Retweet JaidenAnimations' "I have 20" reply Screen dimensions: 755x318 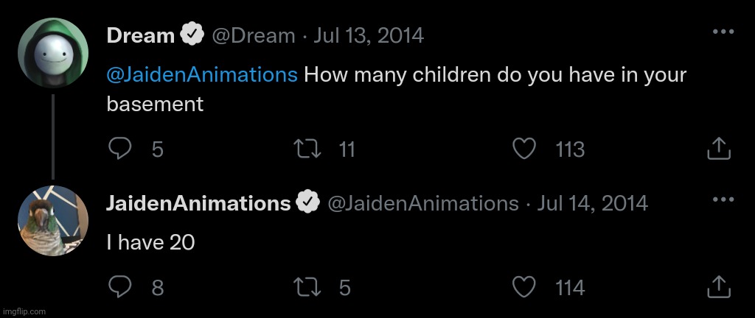coord(308,287)
